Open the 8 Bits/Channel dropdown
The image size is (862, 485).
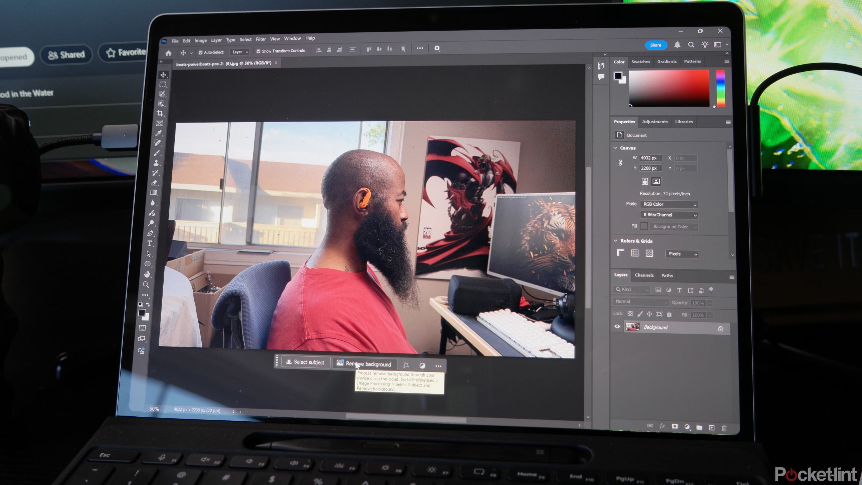coord(669,215)
